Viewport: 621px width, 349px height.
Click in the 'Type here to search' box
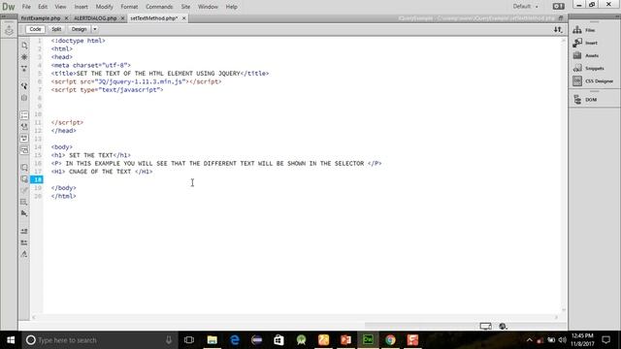coord(99,340)
